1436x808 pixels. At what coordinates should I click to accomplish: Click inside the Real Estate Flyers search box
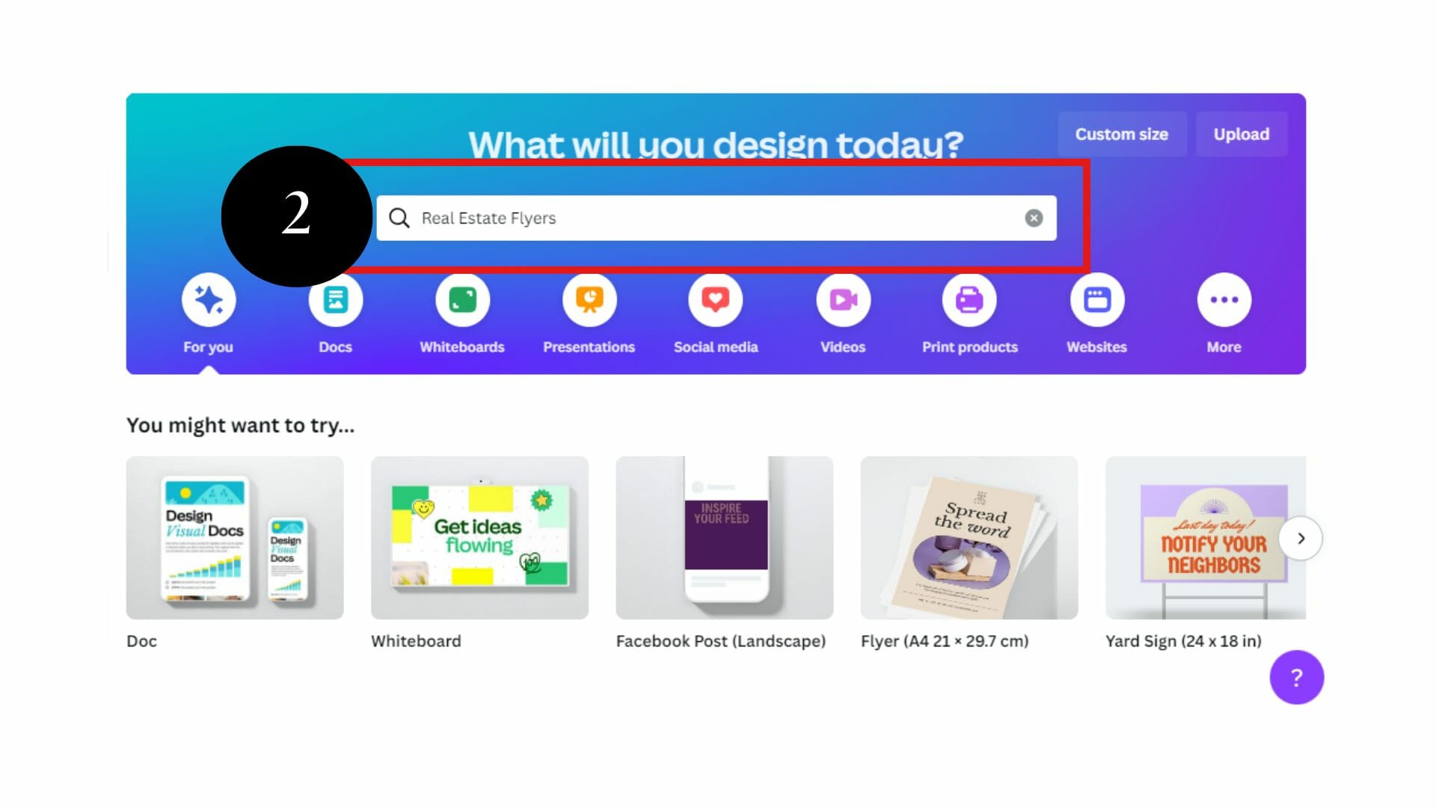716,218
